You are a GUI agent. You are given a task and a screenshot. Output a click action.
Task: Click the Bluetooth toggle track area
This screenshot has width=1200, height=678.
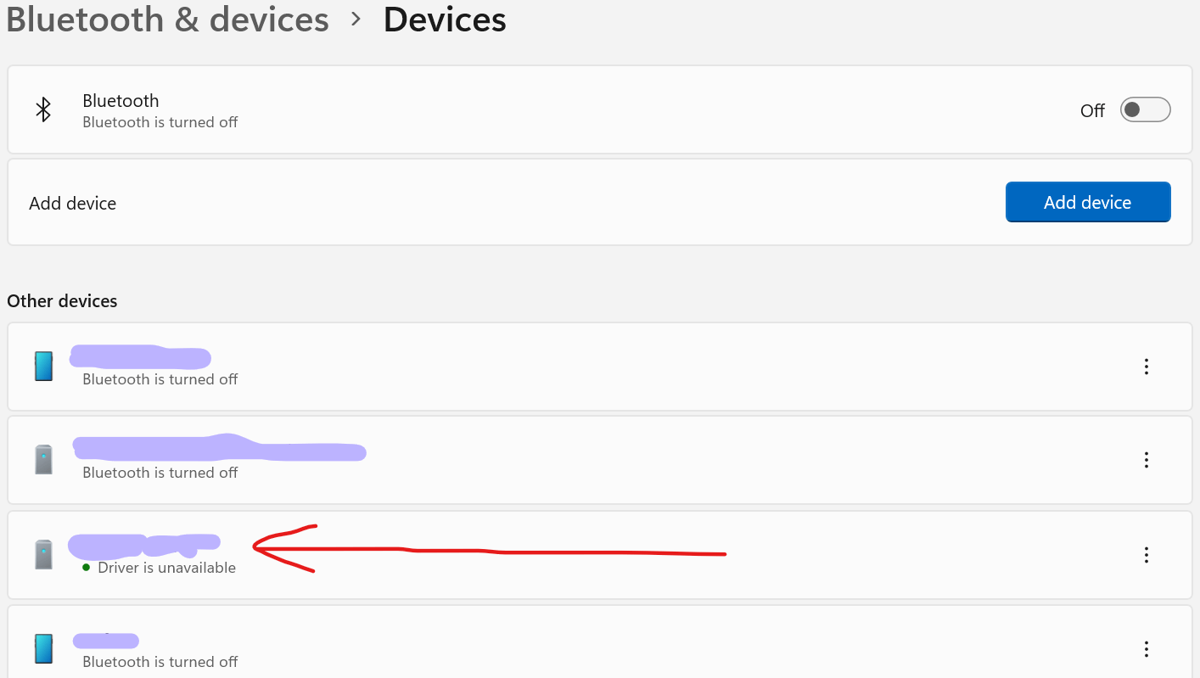(1145, 109)
